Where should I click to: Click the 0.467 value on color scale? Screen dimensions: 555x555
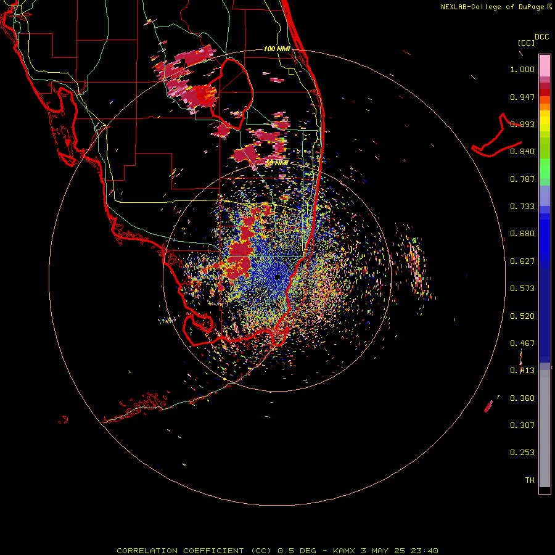[522, 343]
